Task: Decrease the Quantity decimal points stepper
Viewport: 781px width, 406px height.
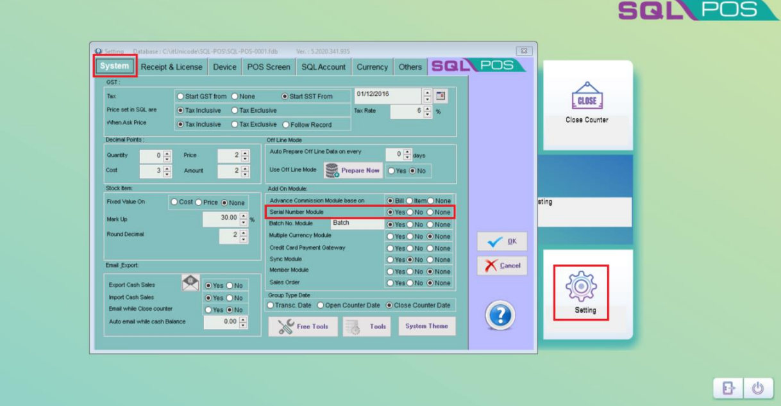Action: click(167, 158)
